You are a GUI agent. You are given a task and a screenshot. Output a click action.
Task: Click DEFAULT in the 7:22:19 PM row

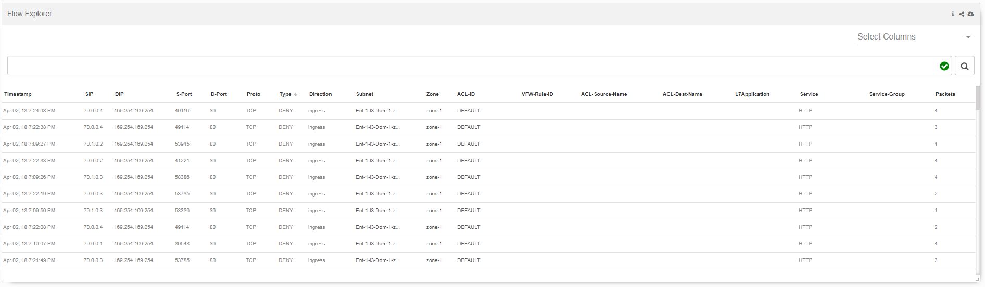(x=469, y=194)
